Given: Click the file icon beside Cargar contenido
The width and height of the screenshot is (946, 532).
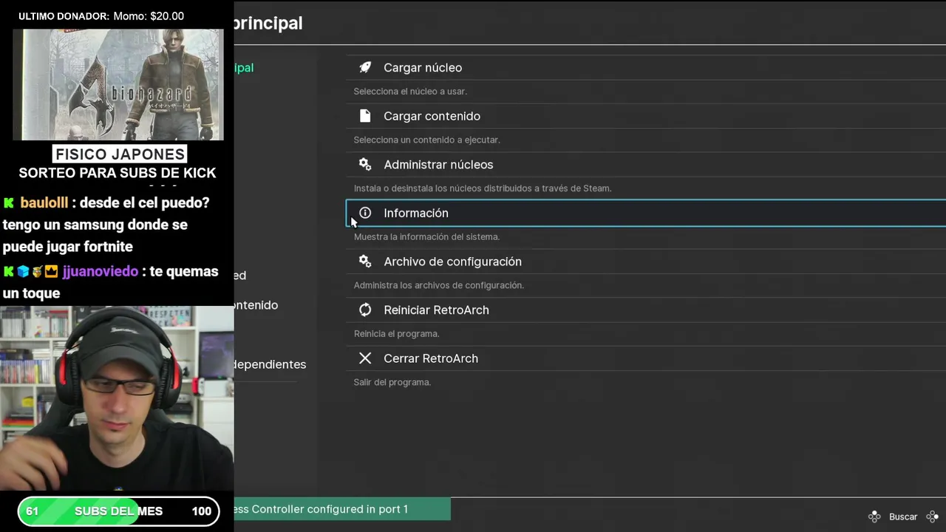Looking at the screenshot, I should [365, 116].
